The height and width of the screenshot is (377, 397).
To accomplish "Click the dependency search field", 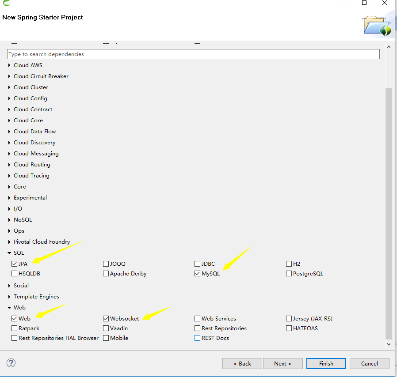I will [193, 54].
